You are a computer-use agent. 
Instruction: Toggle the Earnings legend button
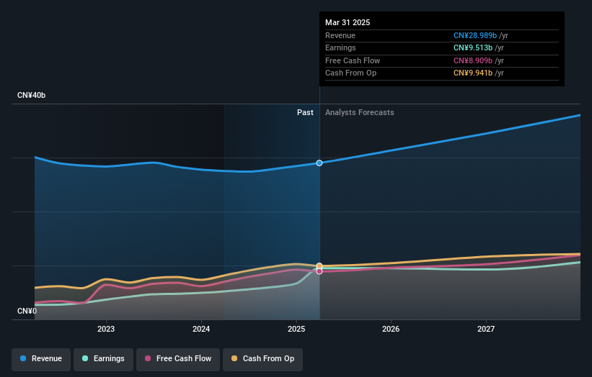click(103, 359)
